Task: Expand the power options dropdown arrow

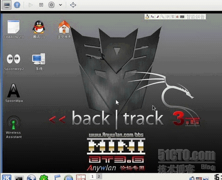Action: click(x=61, y=5)
